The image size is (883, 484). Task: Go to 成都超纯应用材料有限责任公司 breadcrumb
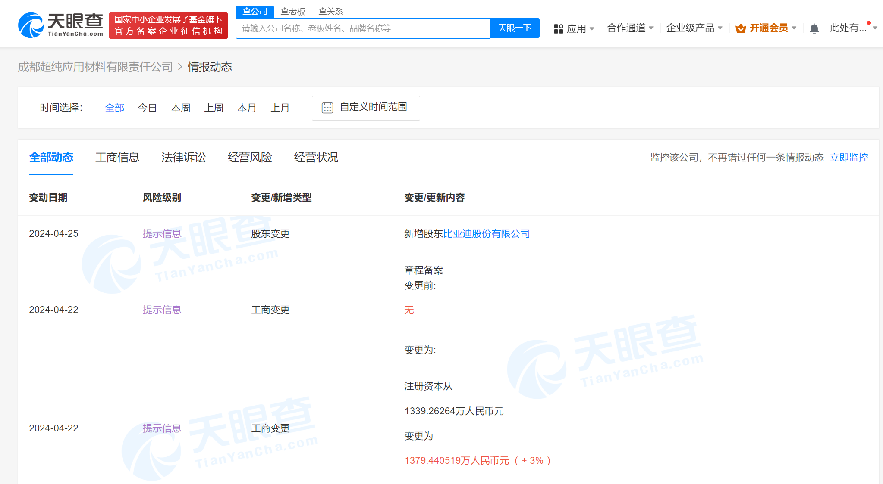pos(95,67)
